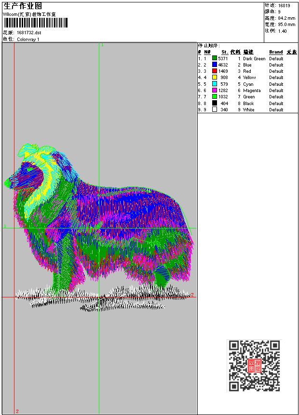
Task: Click the White color swatch
Action: coord(215,109)
